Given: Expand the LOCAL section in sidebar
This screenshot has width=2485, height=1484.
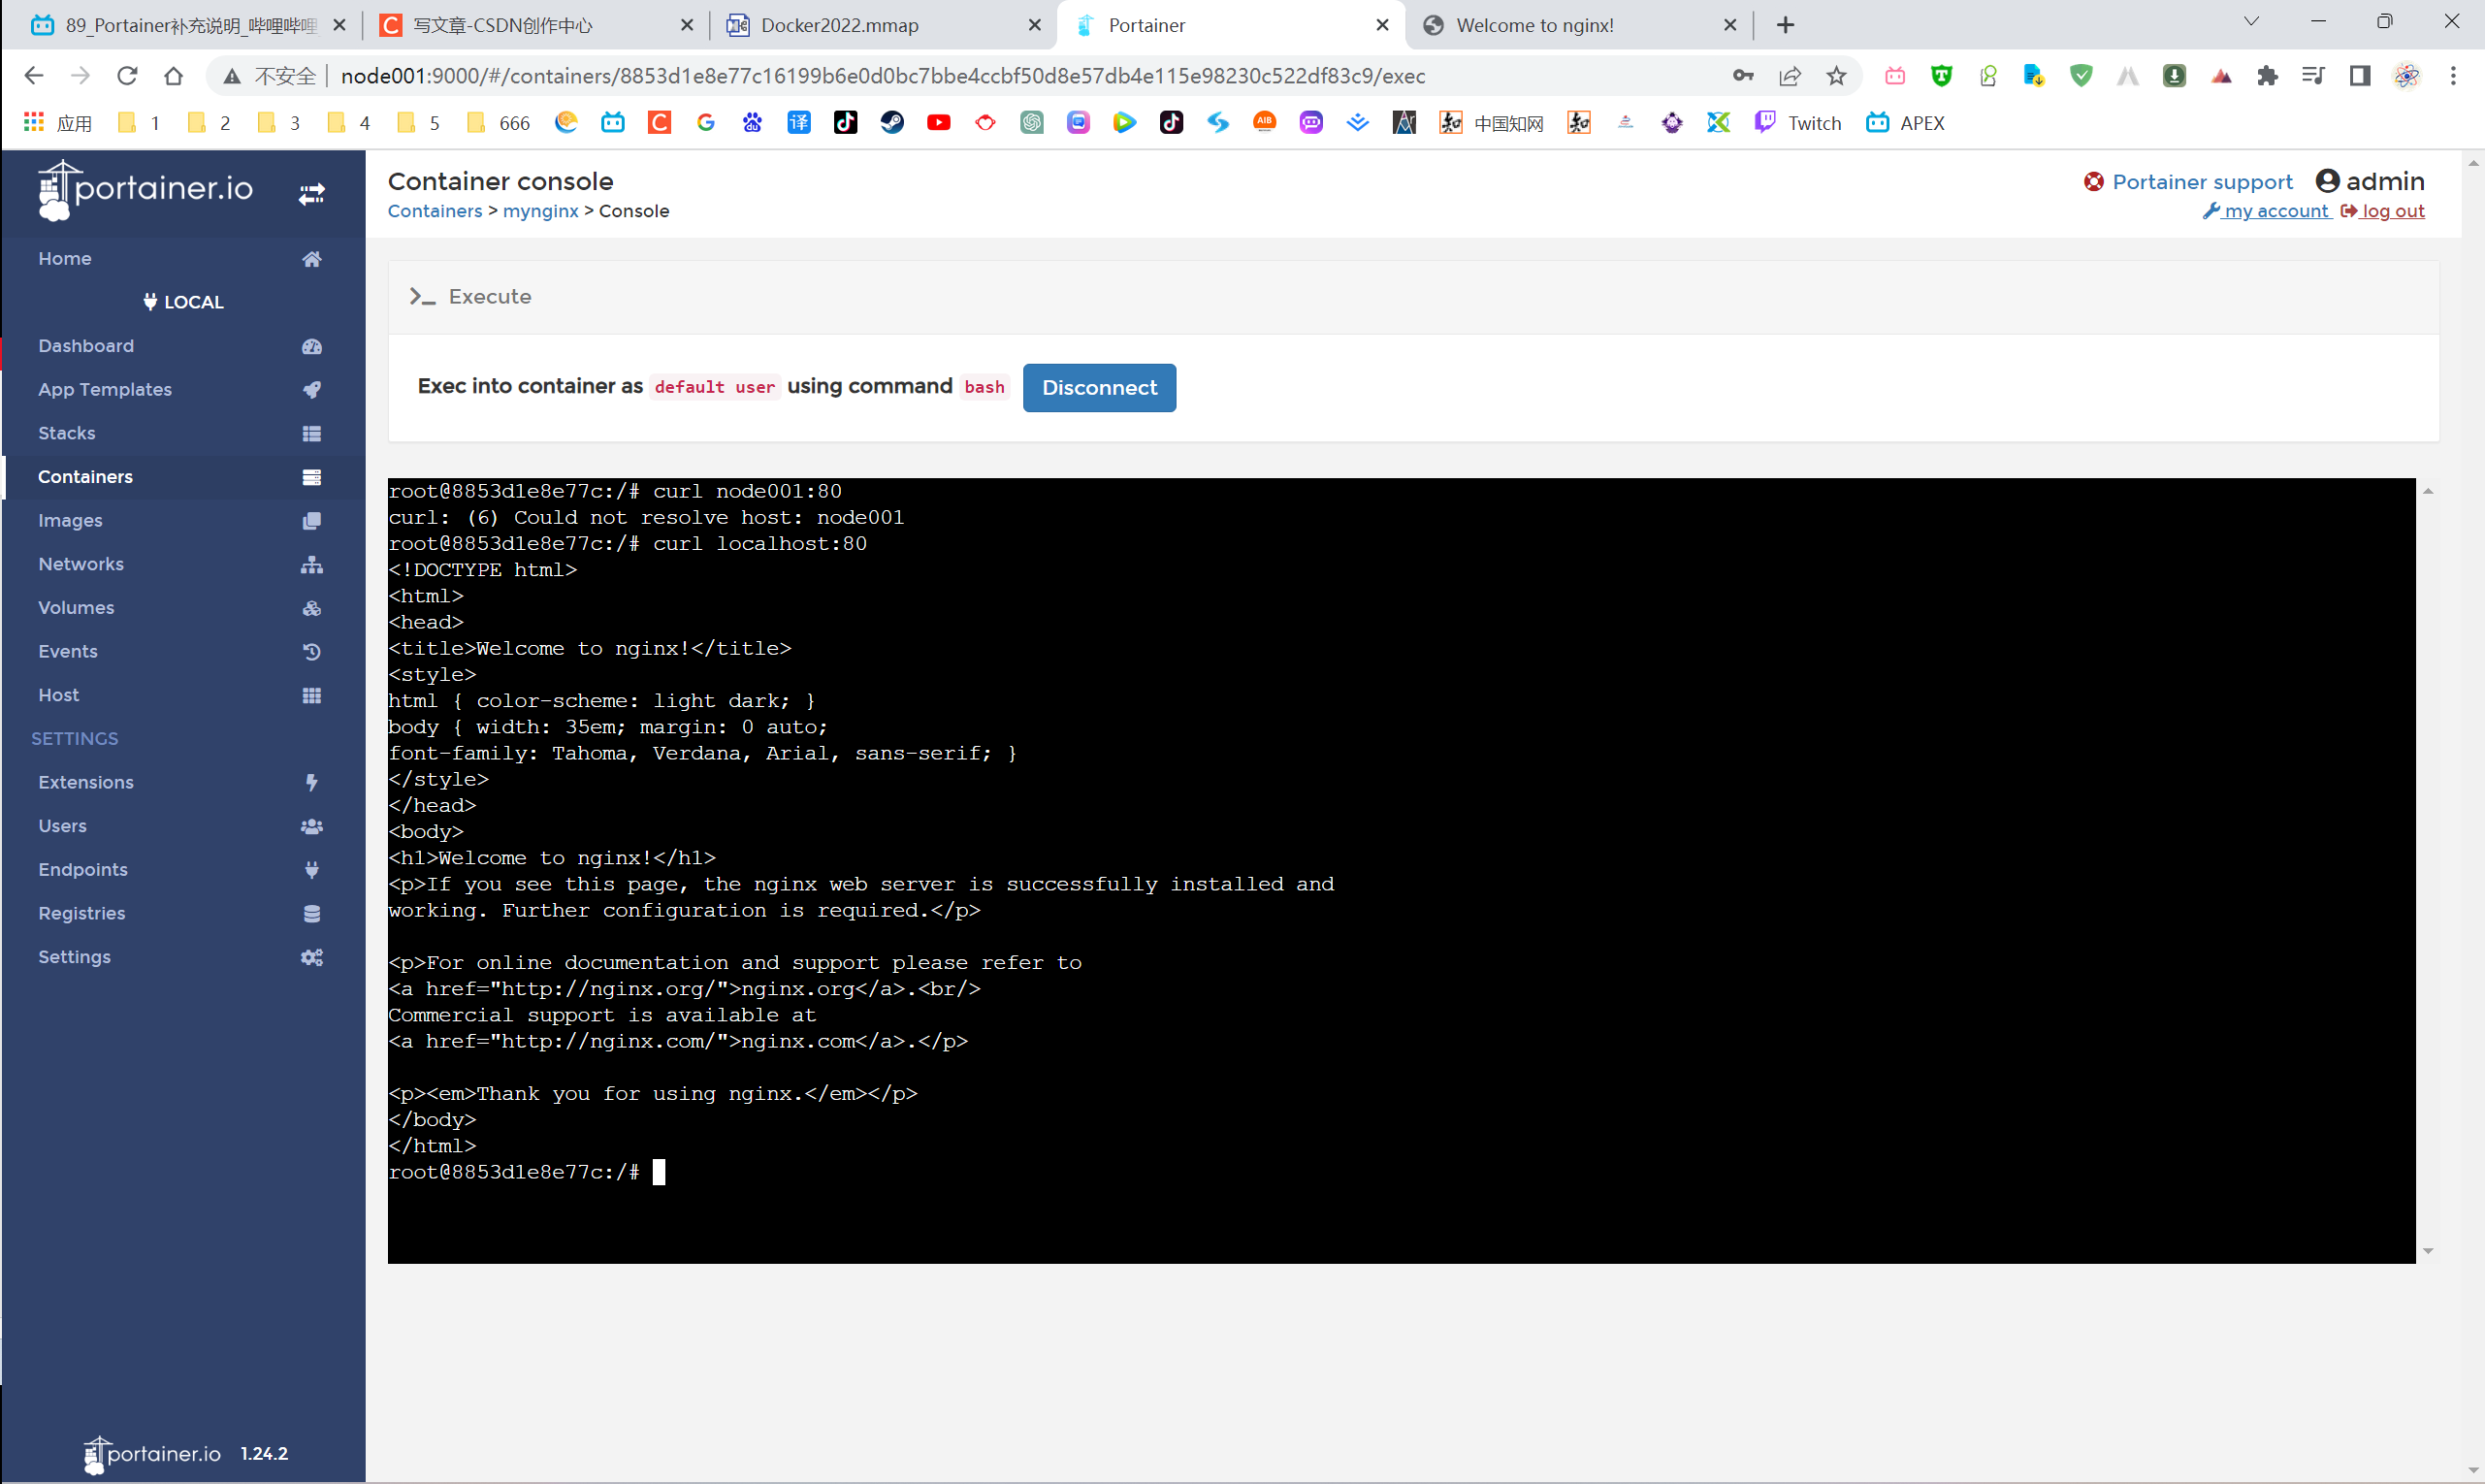Looking at the screenshot, I should (x=183, y=301).
